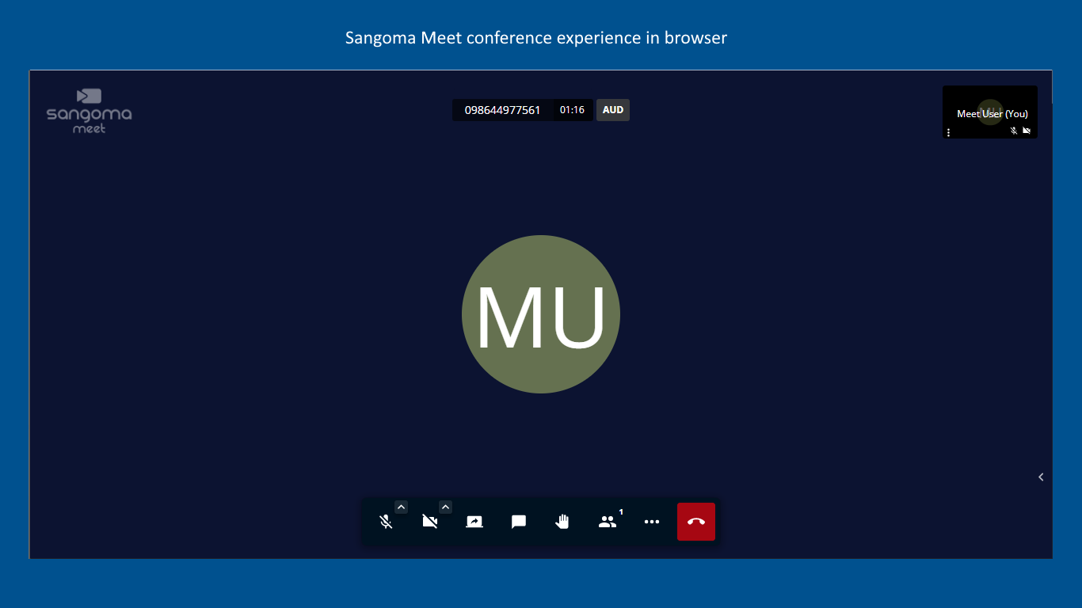The image size is (1082, 608).
Task: Click camera-off indicator on thumbnail
Action: tap(1027, 131)
